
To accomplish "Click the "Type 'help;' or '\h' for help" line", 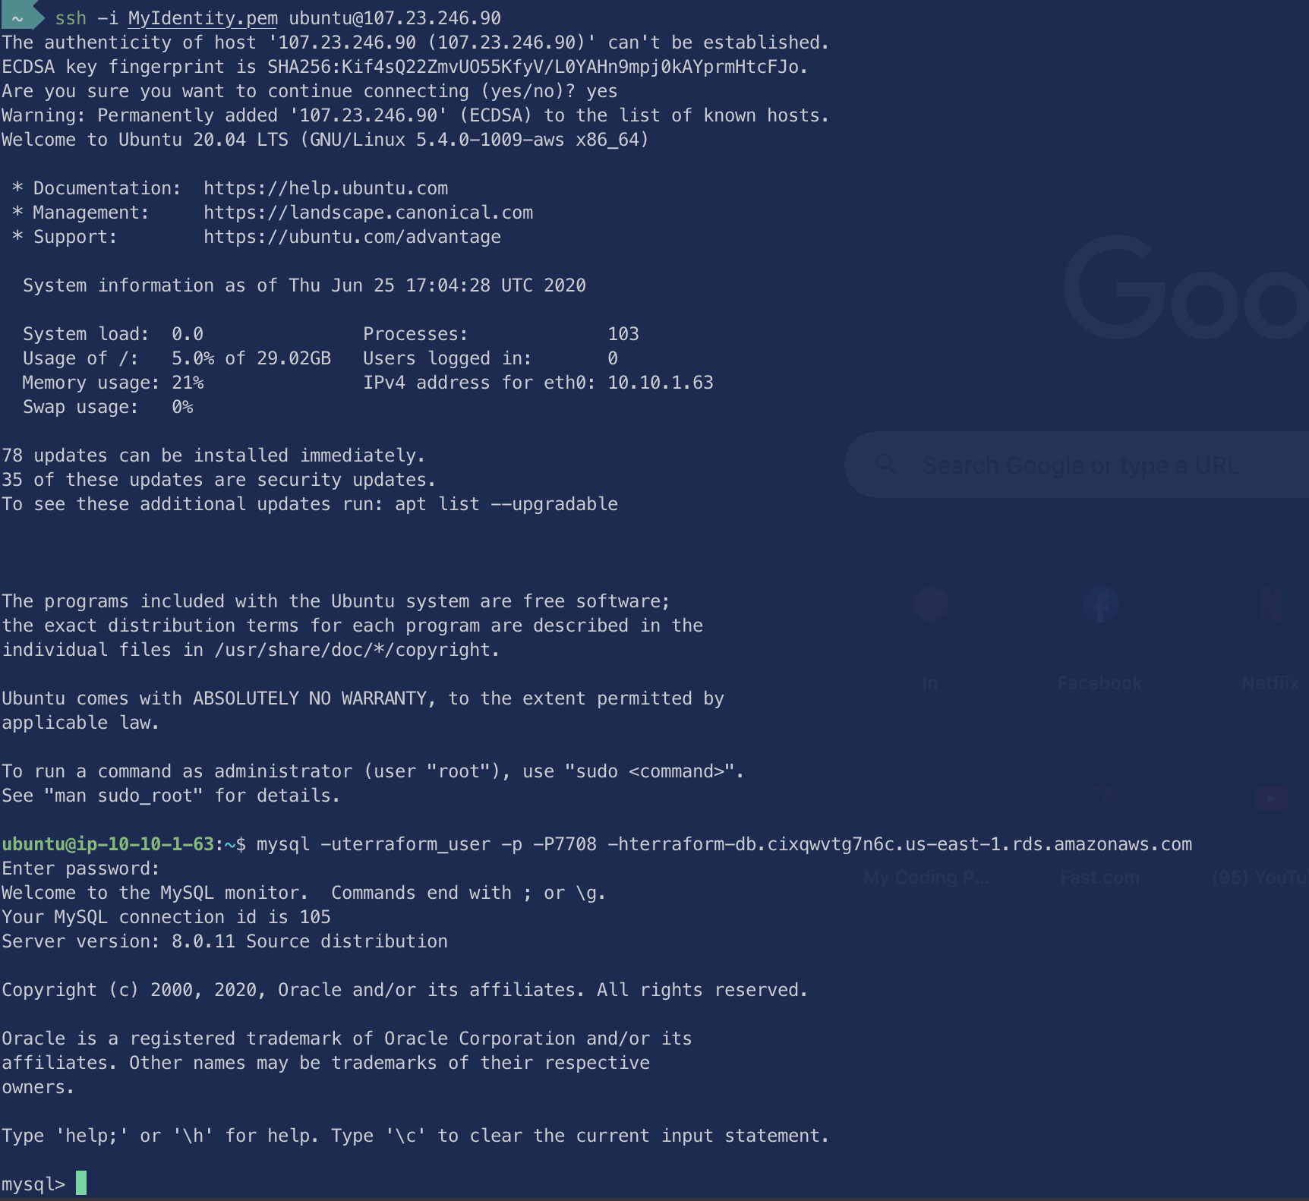I will (x=415, y=1136).
